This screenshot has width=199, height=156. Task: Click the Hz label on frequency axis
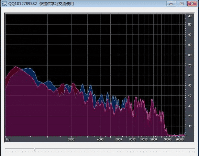[x=8, y=139]
